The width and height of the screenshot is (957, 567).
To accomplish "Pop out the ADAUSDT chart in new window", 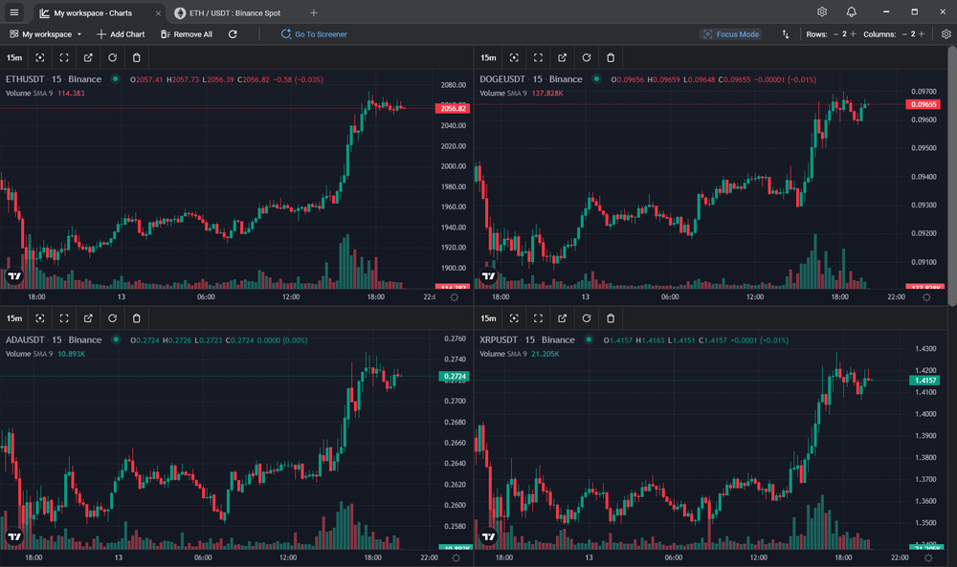I will tap(88, 318).
